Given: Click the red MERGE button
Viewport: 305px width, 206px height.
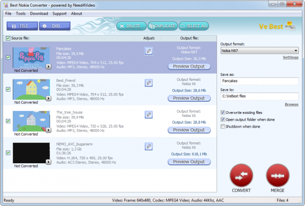Looking at the screenshot, I should click(x=278, y=175).
